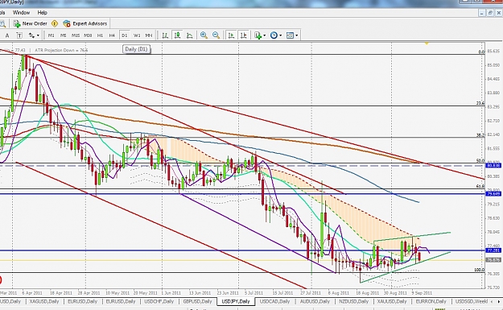Image resolution: width=503 pixels, height=310 pixels.
Task: Expand the indicators dropdown arrow
Action: click(265, 35)
